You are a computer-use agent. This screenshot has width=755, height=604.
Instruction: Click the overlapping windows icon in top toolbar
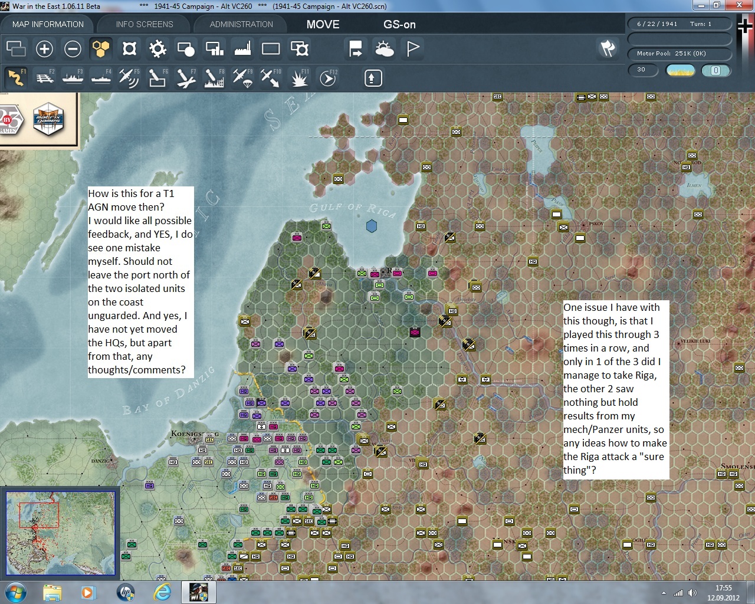[x=16, y=48]
